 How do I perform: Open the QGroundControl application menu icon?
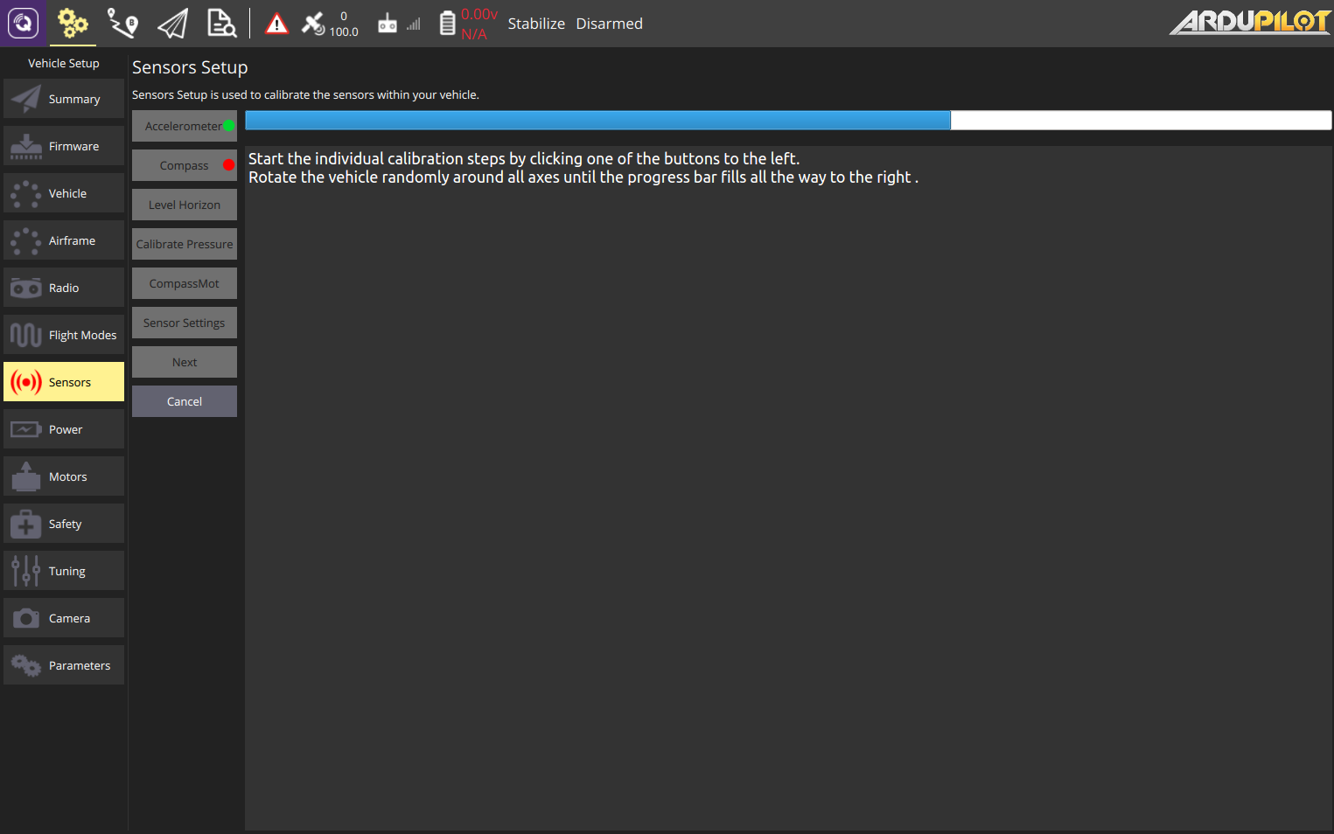click(x=23, y=23)
